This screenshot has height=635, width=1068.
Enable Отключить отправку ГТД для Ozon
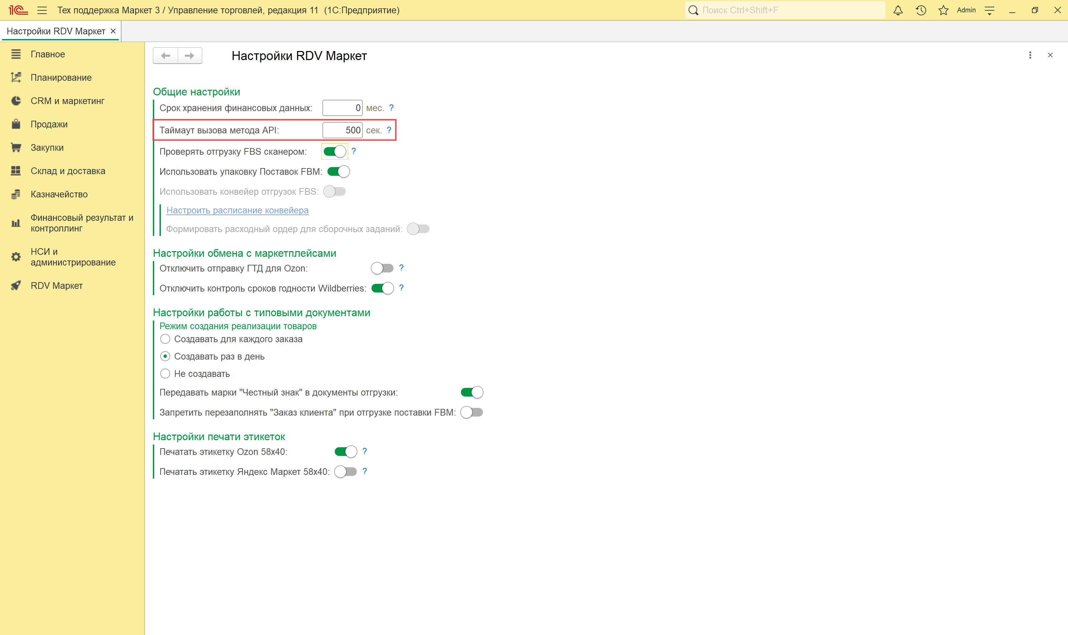point(382,268)
